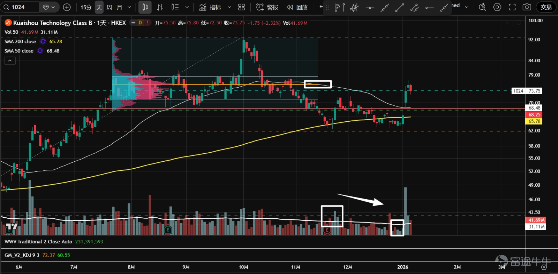The width and height of the screenshot is (558, 274).
Task: Click the undo arrow in the toolbar
Action: pos(321,7)
